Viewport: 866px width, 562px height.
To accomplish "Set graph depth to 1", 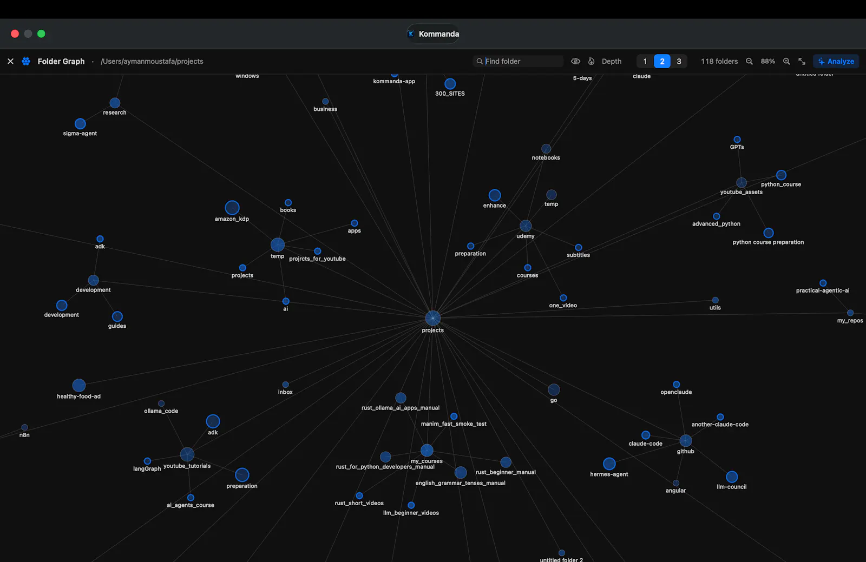I will (645, 61).
